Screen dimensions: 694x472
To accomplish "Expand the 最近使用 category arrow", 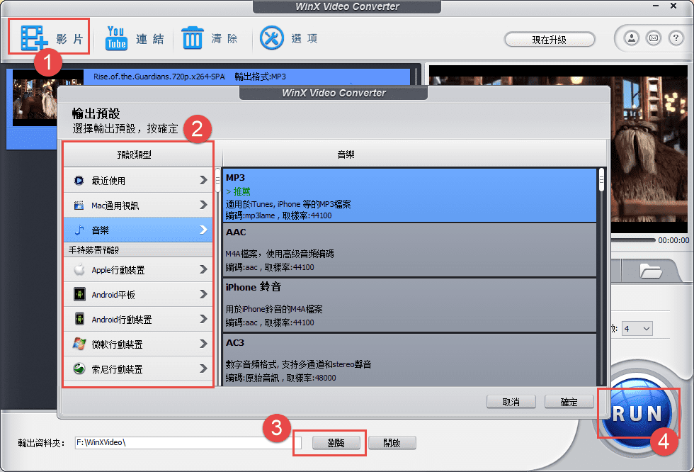I will coord(203,180).
